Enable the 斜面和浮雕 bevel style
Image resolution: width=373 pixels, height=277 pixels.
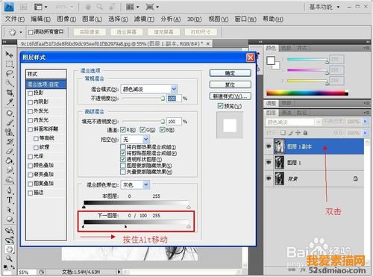point(31,129)
